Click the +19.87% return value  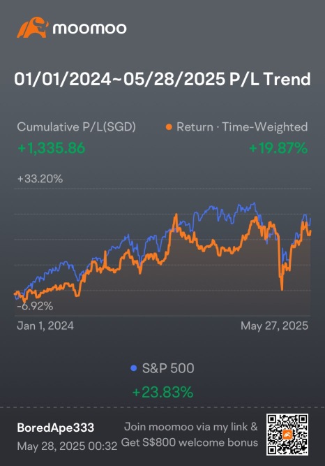coord(278,148)
